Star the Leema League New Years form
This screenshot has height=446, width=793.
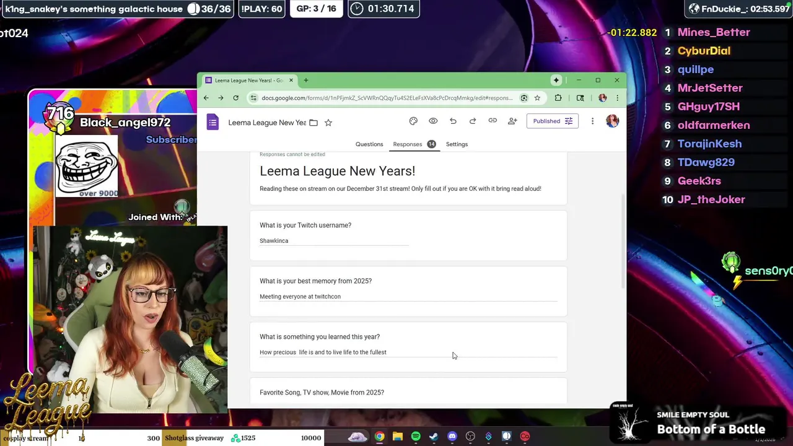point(328,123)
